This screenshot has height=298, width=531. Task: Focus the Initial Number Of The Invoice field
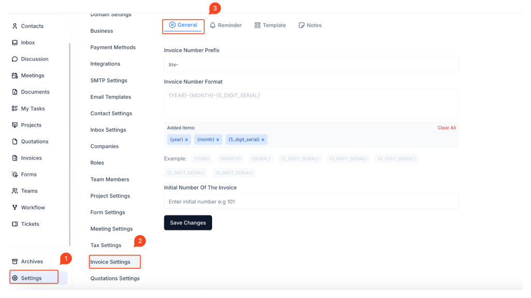pos(311,201)
